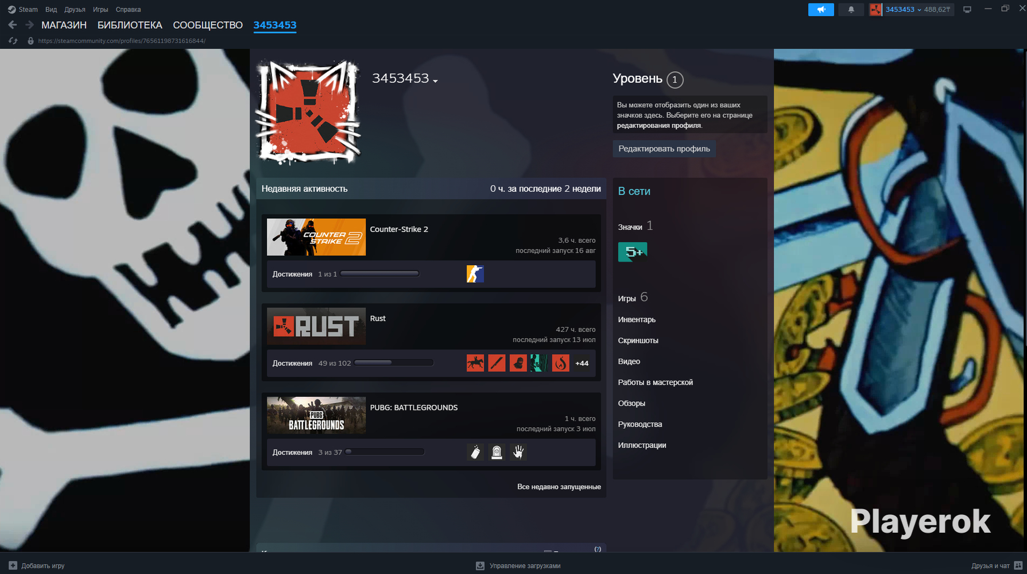The height and width of the screenshot is (574, 1027).
Task: Click the wallet balance 488,62₸
Action: 937,10
